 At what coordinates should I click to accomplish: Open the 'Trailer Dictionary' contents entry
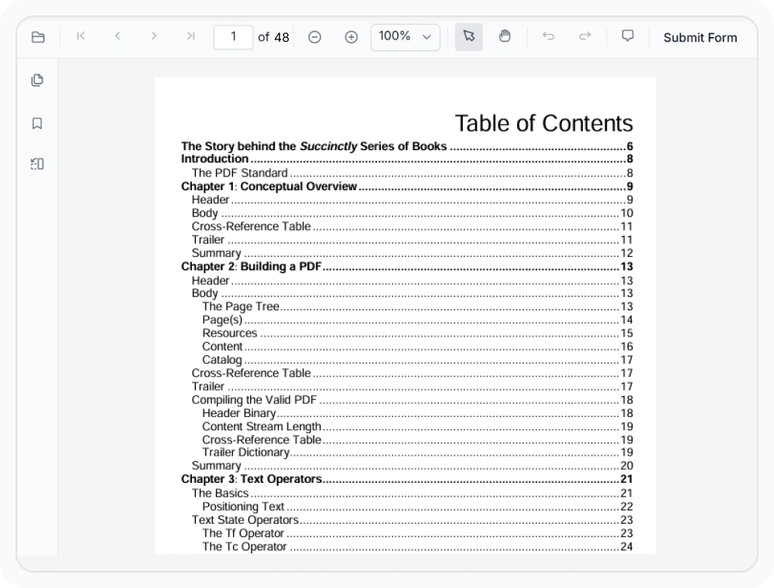click(x=418, y=453)
